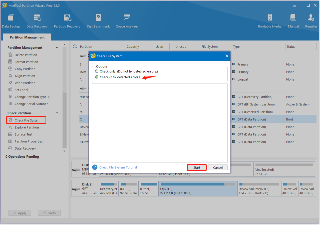Click 'GPT (Reserved Partition)' type cell
The height and width of the screenshot is (225, 320).
click(255, 112)
